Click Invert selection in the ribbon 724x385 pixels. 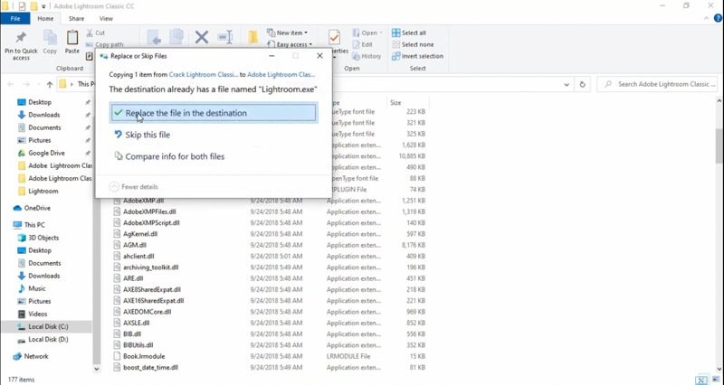coord(418,56)
